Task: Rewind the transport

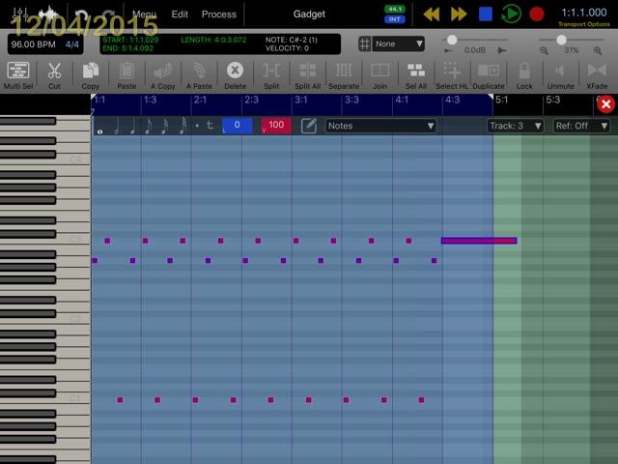Action: [x=432, y=14]
